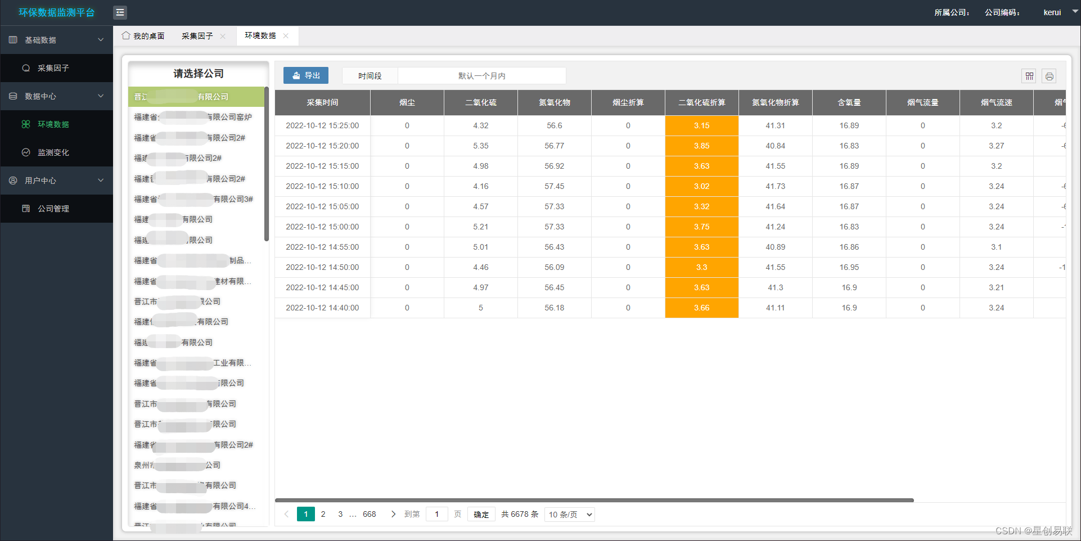This screenshot has width=1081, height=541.
Task: Click the 数据中心 database icon
Action: [13, 96]
